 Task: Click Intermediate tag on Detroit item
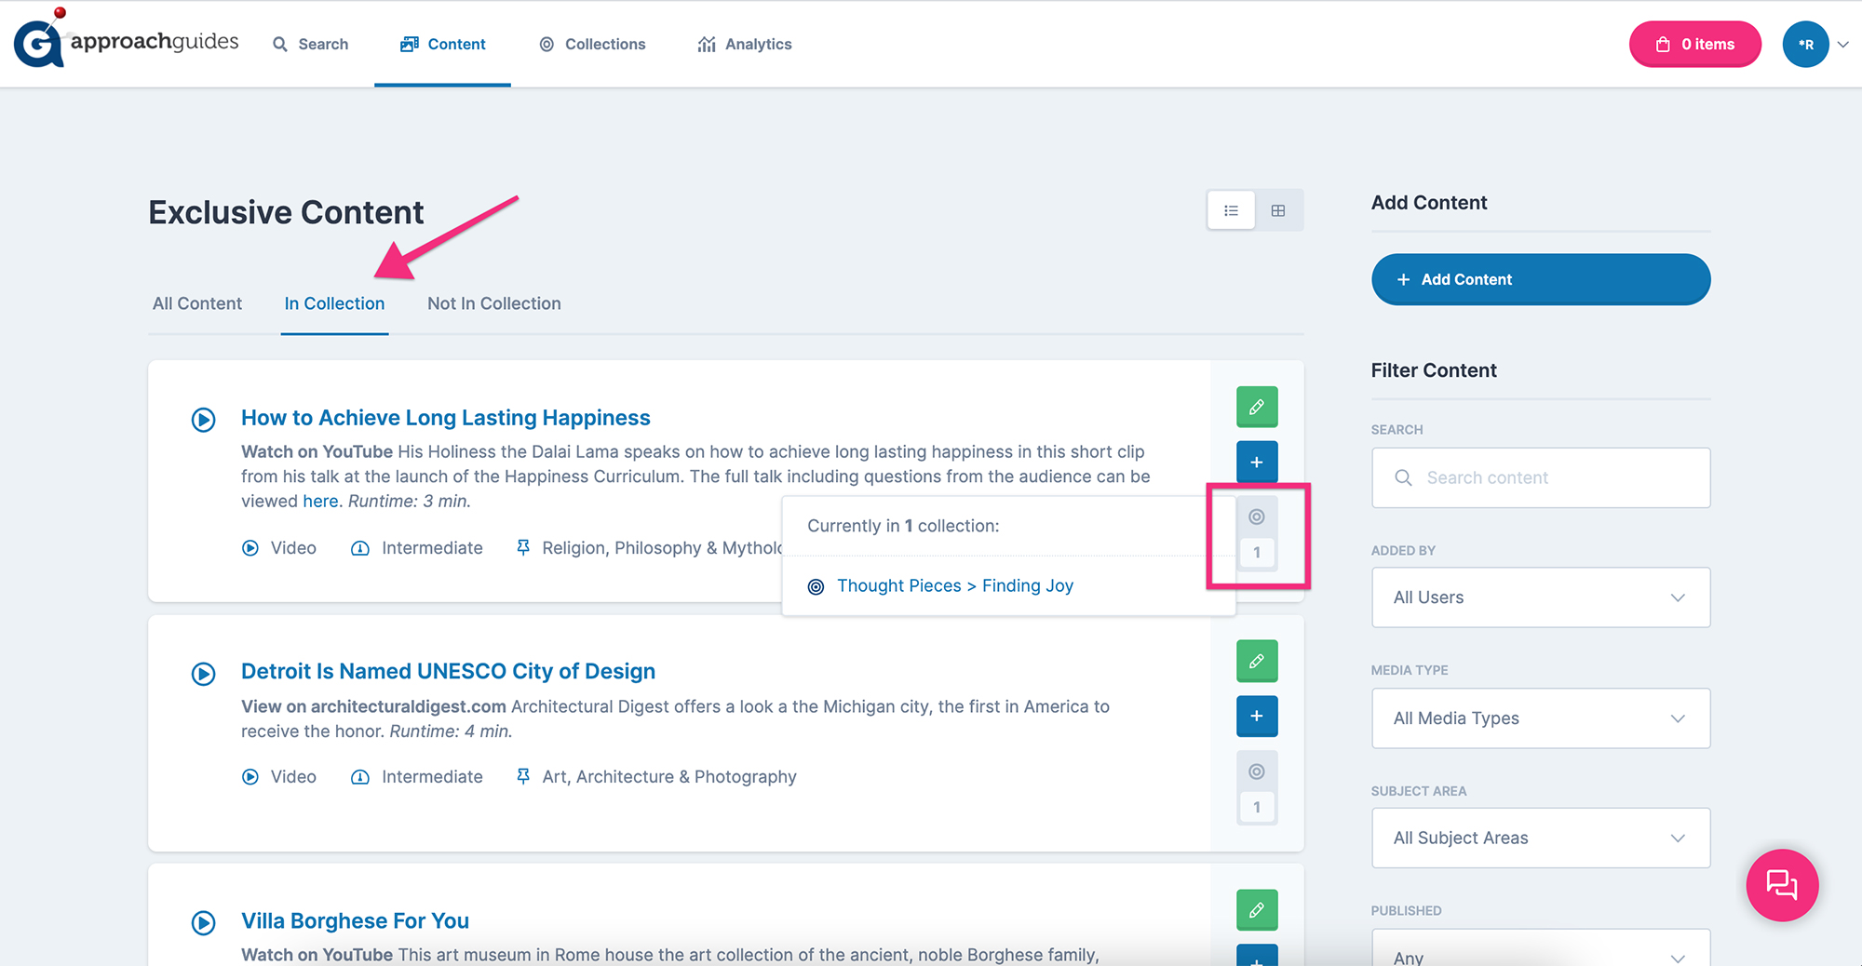[417, 777]
